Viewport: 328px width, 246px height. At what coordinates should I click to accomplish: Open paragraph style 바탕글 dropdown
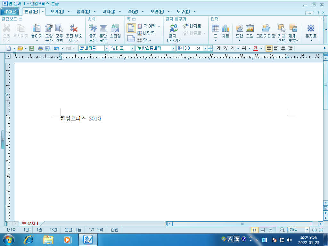pyautogui.click(x=107, y=48)
